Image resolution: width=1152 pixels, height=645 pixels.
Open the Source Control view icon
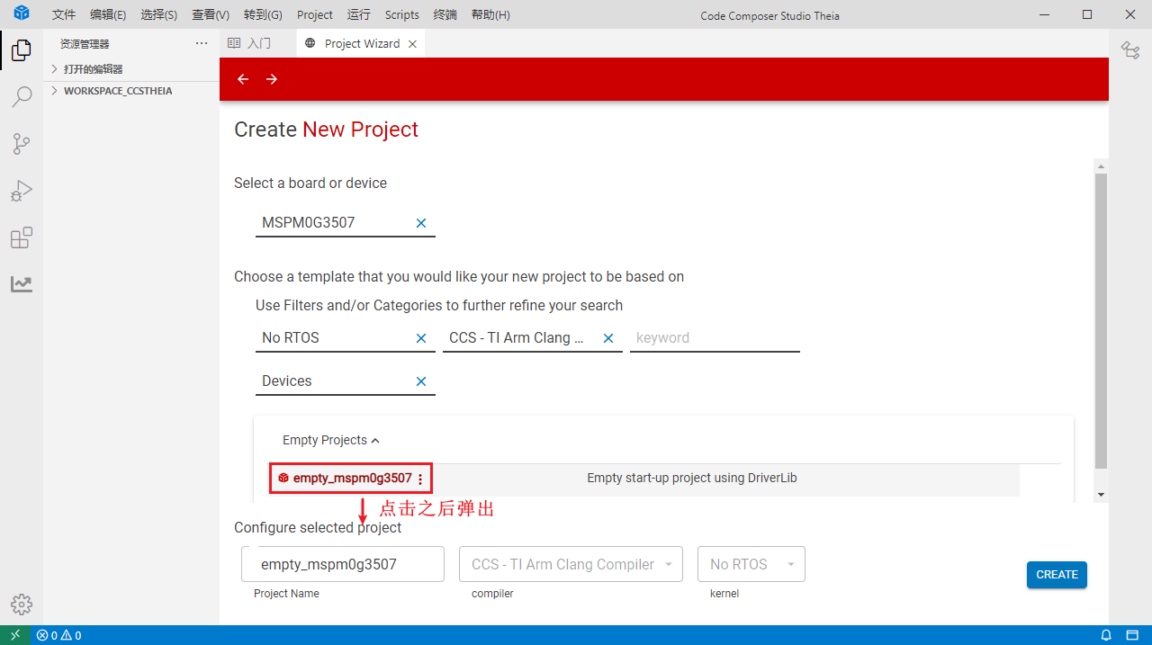pos(22,144)
